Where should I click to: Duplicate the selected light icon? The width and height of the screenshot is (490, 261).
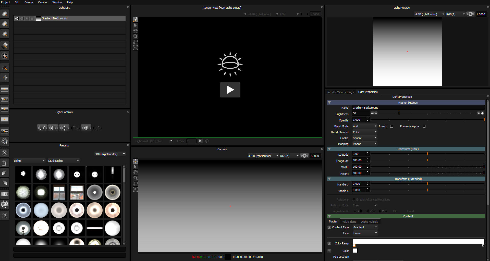5,163
